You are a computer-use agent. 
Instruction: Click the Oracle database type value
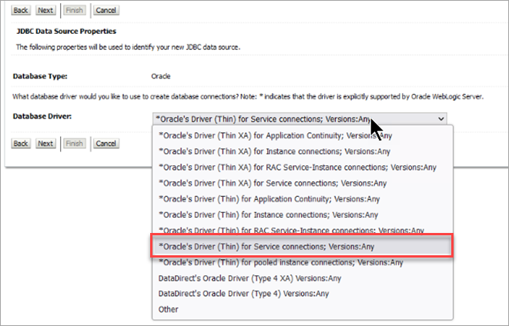coord(161,76)
